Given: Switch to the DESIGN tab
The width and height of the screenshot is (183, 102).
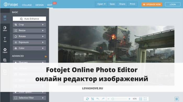Looking at the screenshot, I should [39, 5].
